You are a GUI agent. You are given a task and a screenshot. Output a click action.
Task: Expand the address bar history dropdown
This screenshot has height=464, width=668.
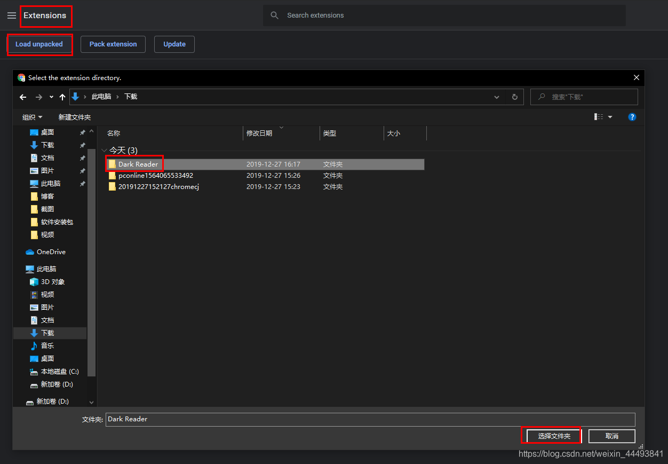pyautogui.click(x=497, y=97)
